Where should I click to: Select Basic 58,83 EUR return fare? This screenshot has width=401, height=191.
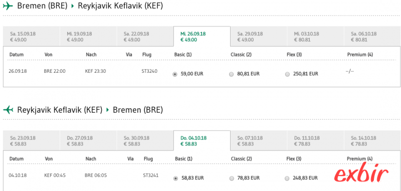(175, 179)
